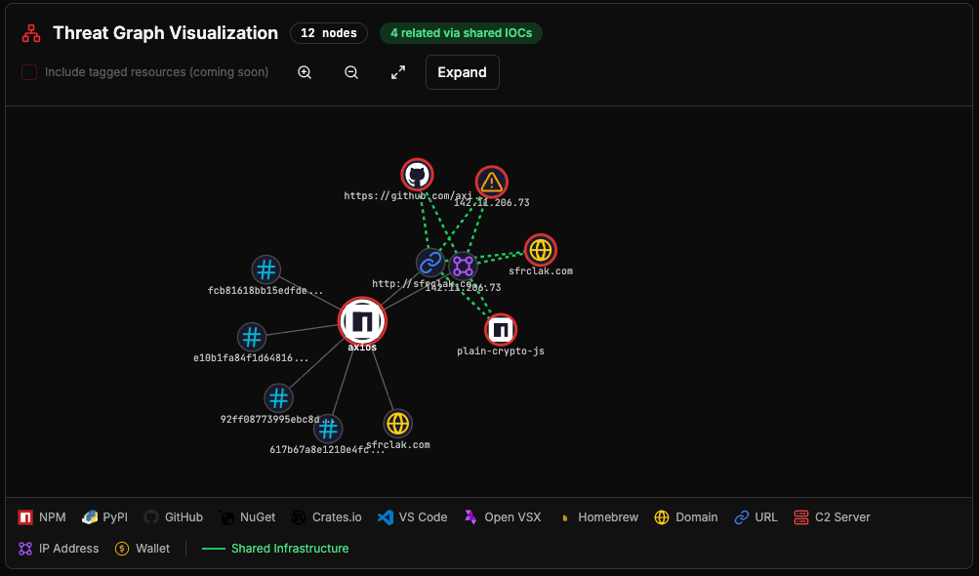Select the blue URL link node

point(430,263)
